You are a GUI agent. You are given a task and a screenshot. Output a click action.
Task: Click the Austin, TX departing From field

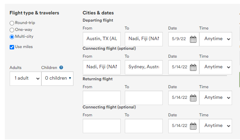point(102,39)
